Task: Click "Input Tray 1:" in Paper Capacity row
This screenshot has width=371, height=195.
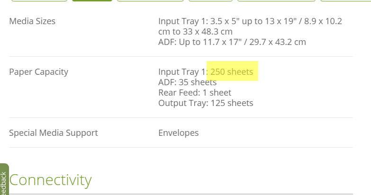Action: click(183, 71)
